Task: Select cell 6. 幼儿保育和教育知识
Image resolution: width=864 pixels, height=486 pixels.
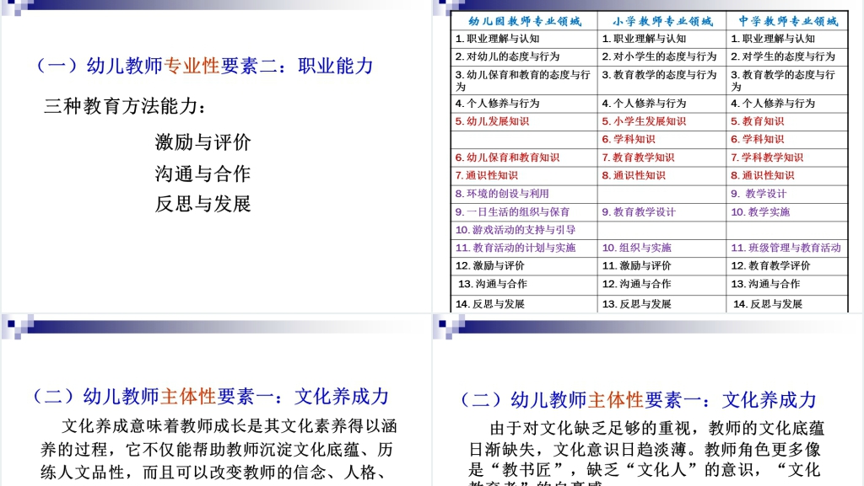Action: pos(525,158)
